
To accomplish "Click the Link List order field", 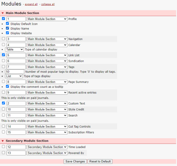I will pyautogui.click(x=16, y=55).
